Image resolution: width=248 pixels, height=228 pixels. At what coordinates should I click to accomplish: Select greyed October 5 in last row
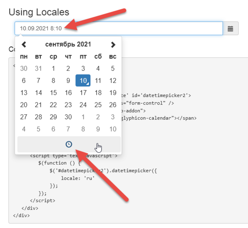(x=38, y=129)
